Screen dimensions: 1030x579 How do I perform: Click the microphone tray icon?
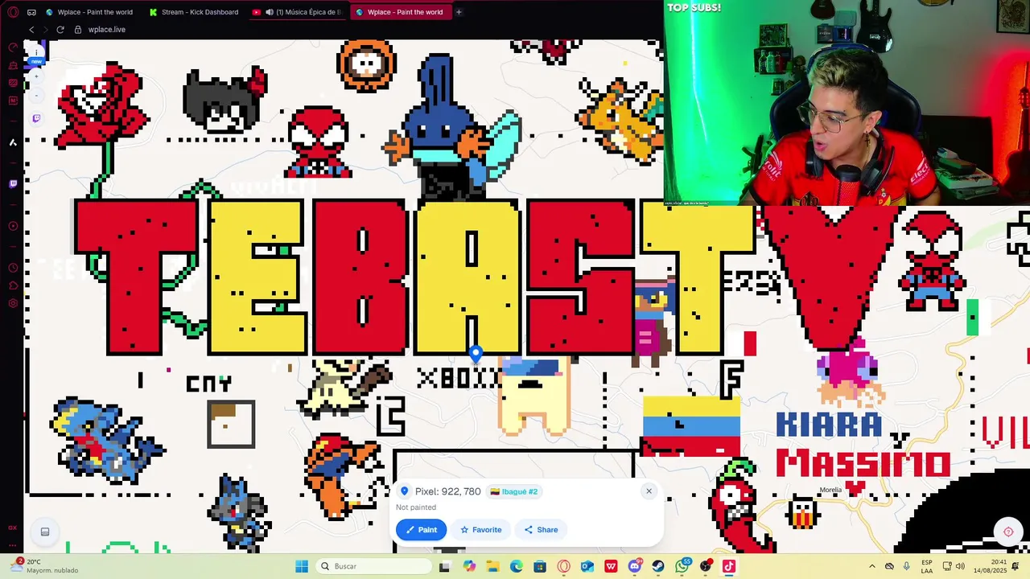point(906,566)
